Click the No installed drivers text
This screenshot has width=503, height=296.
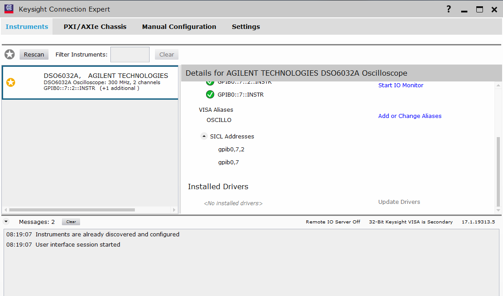pyautogui.click(x=233, y=203)
